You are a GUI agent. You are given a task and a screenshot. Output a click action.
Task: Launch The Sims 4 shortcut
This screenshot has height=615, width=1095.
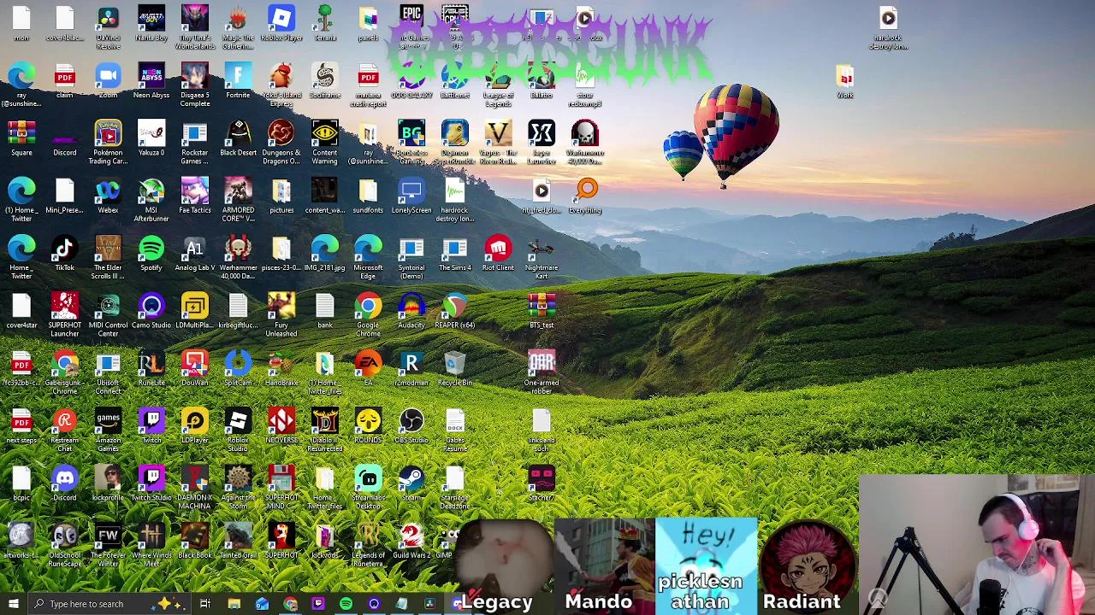pos(455,254)
